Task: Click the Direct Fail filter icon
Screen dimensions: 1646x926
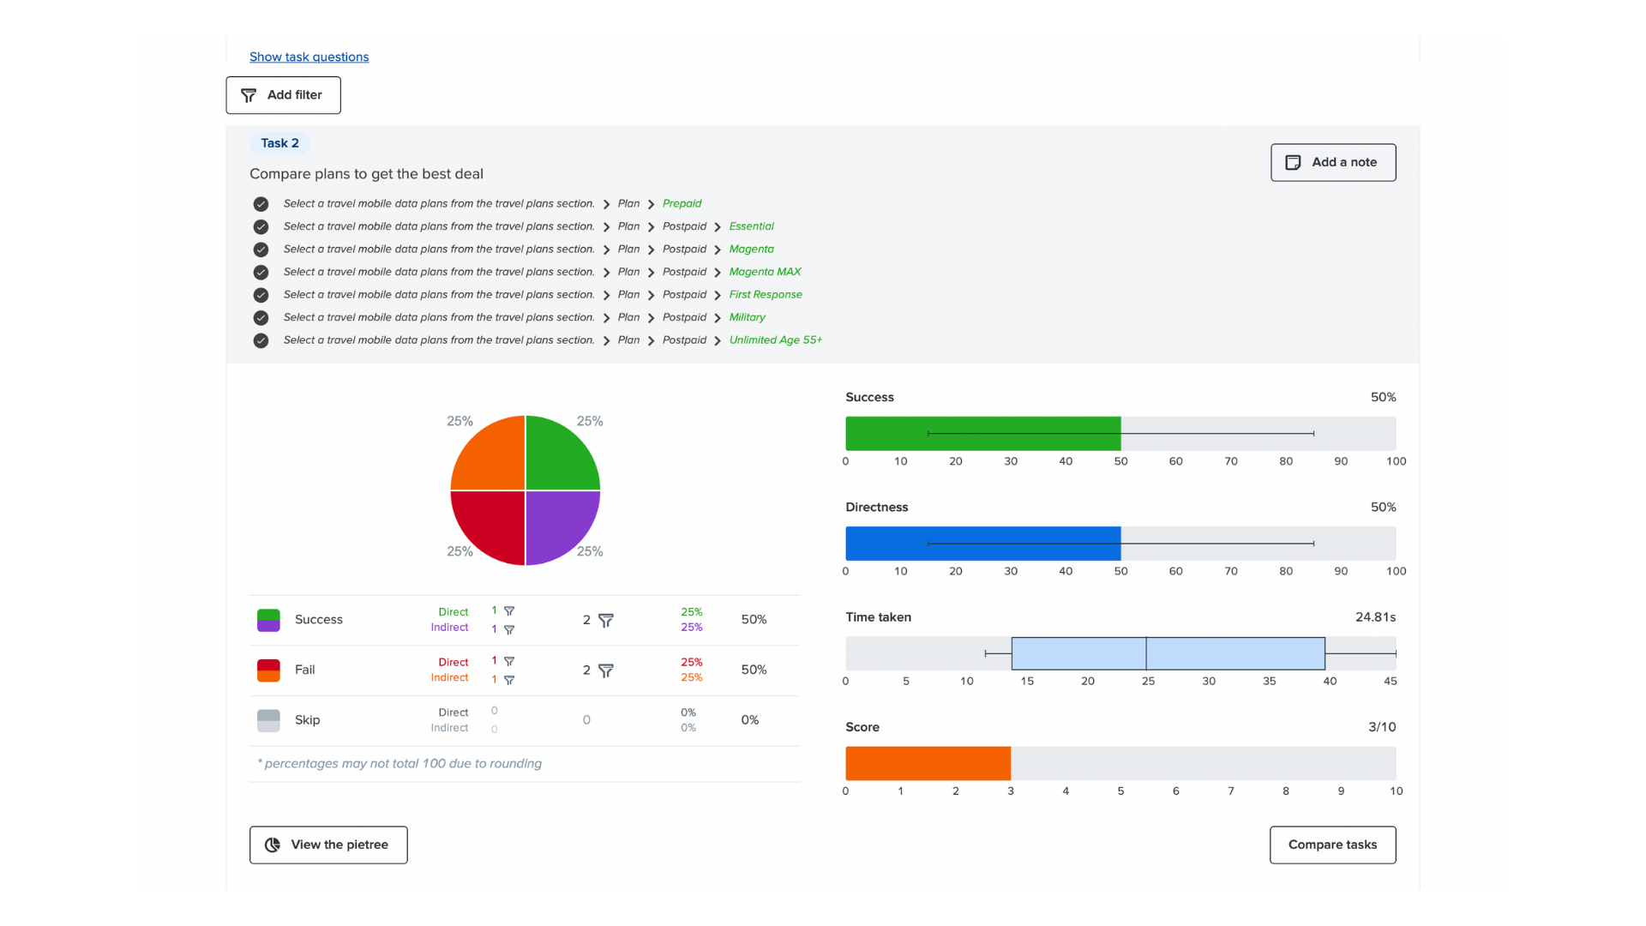Action: pos(509,662)
